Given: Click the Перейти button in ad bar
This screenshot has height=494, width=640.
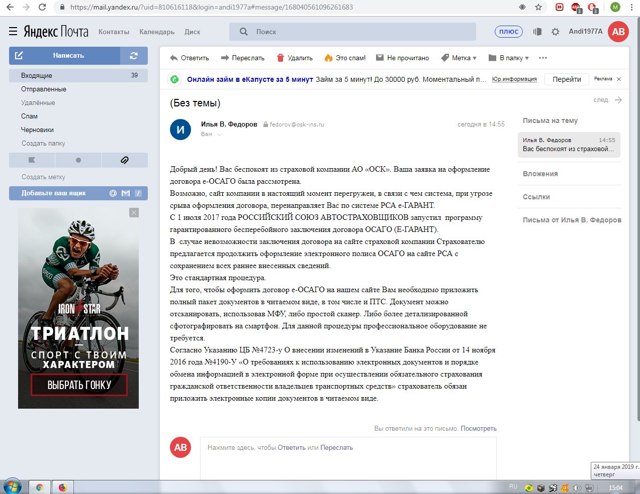Looking at the screenshot, I should pyautogui.click(x=567, y=79).
